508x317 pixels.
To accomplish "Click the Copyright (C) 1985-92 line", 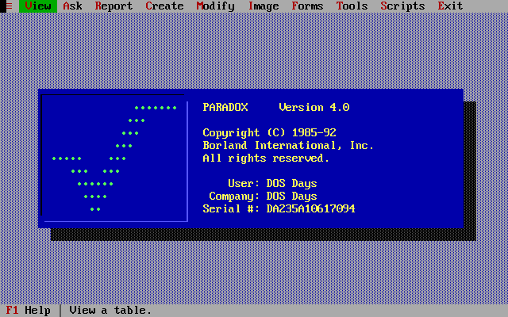I will click(270, 132).
